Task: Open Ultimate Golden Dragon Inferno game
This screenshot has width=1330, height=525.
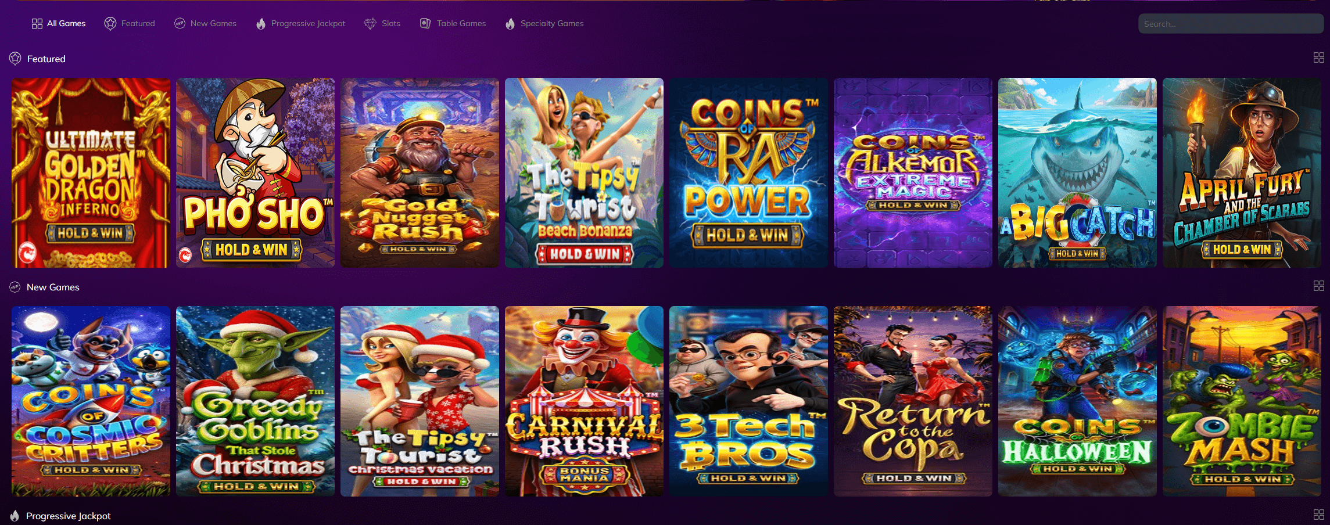Action: [x=91, y=172]
